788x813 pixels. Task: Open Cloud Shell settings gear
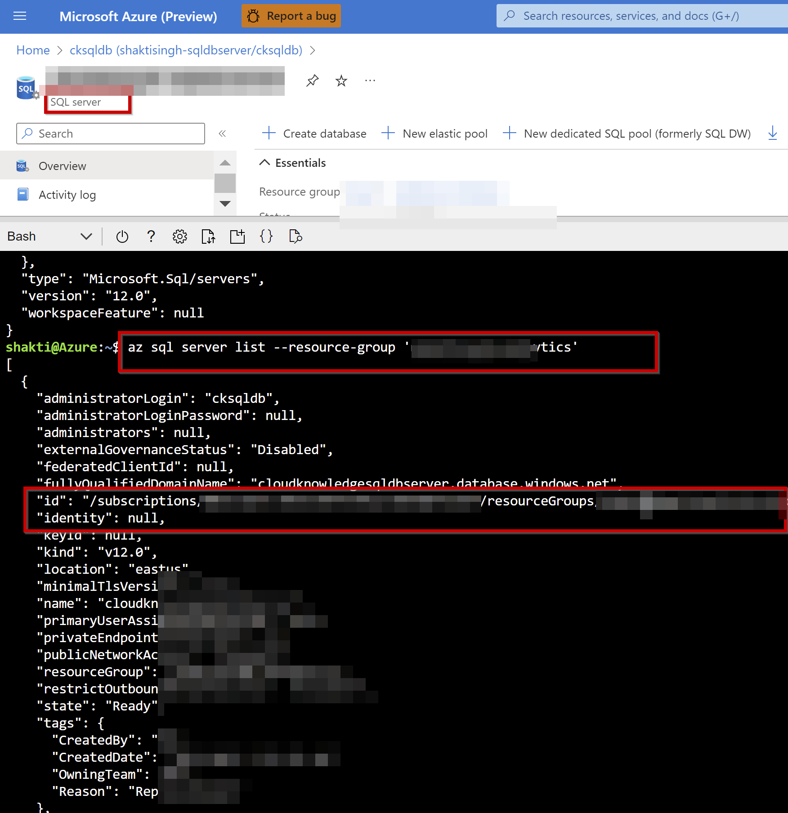click(x=179, y=237)
